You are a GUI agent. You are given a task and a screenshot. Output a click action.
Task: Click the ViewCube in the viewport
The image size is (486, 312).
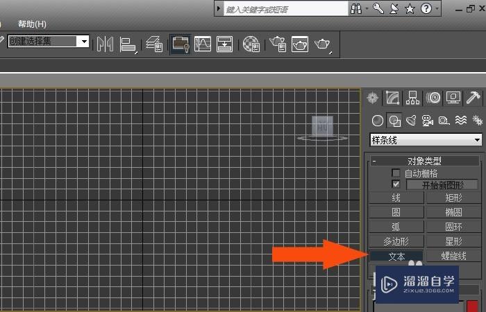[x=322, y=128]
